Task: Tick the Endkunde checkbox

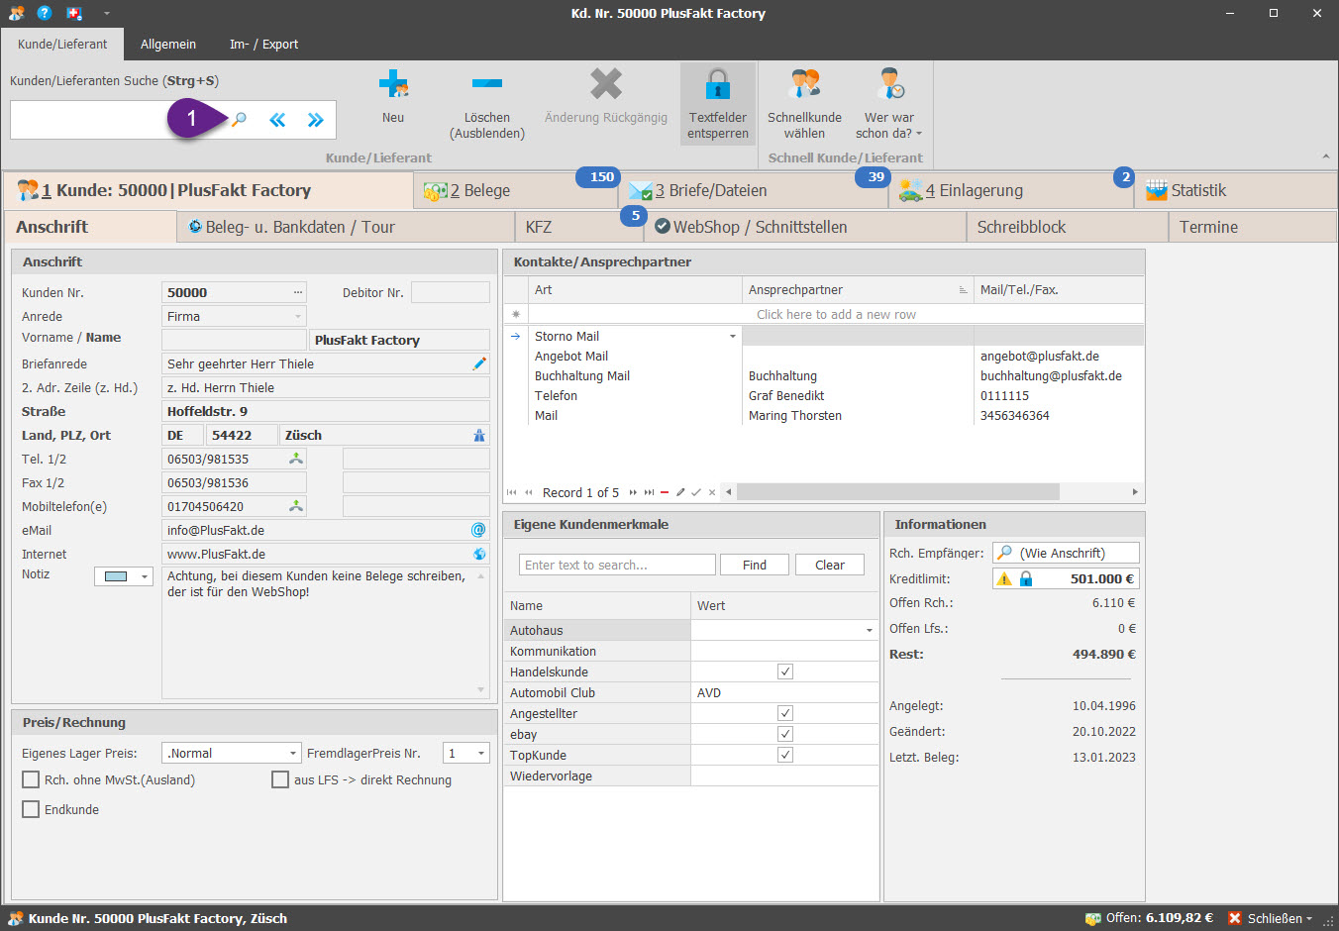Action: coord(31,810)
